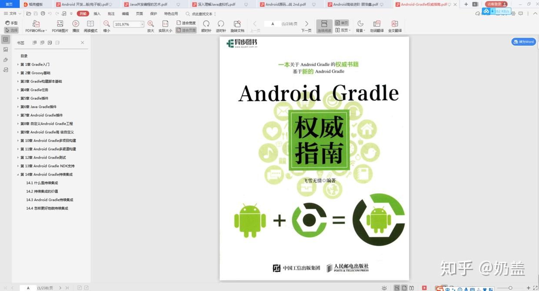The image size is (539, 291).
Task: Enable 连续阅读 continuous reading
Action: point(324,26)
